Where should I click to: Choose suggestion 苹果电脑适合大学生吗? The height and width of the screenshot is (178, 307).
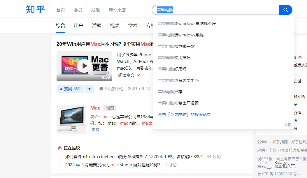tap(223, 80)
